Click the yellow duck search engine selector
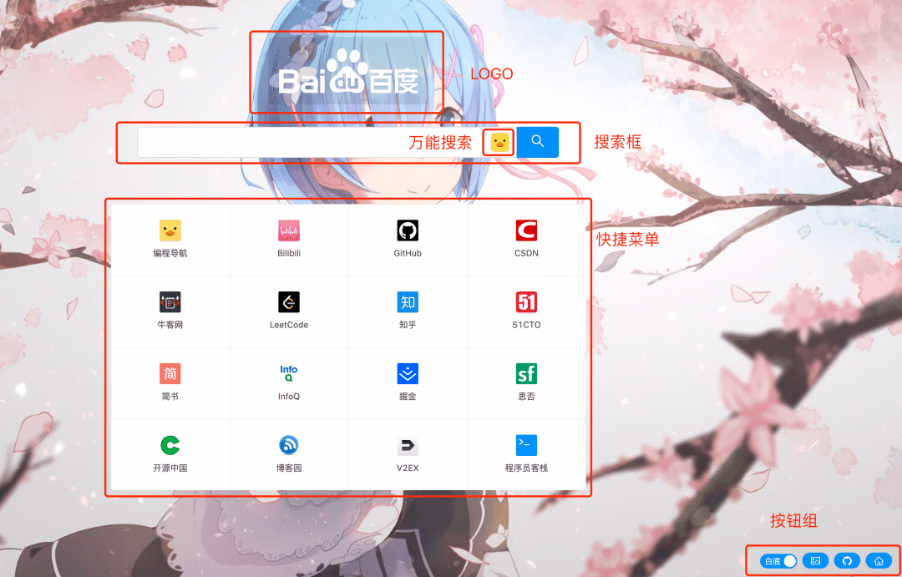The image size is (902, 577). 500,143
